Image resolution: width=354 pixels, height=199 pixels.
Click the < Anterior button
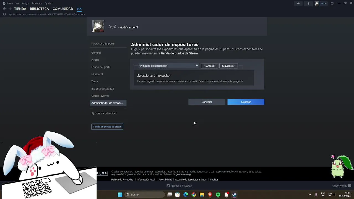click(210, 66)
